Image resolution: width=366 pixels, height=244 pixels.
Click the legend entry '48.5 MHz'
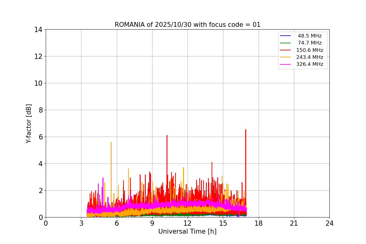pyautogui.click(x=310, y=36)
